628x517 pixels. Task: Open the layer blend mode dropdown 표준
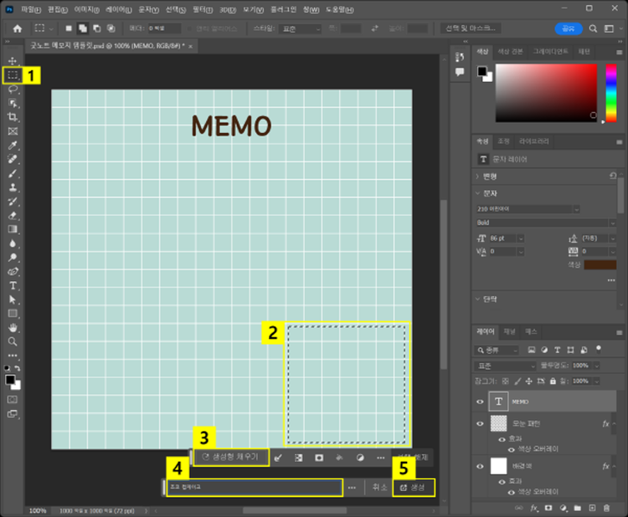[x=506, y=366]
